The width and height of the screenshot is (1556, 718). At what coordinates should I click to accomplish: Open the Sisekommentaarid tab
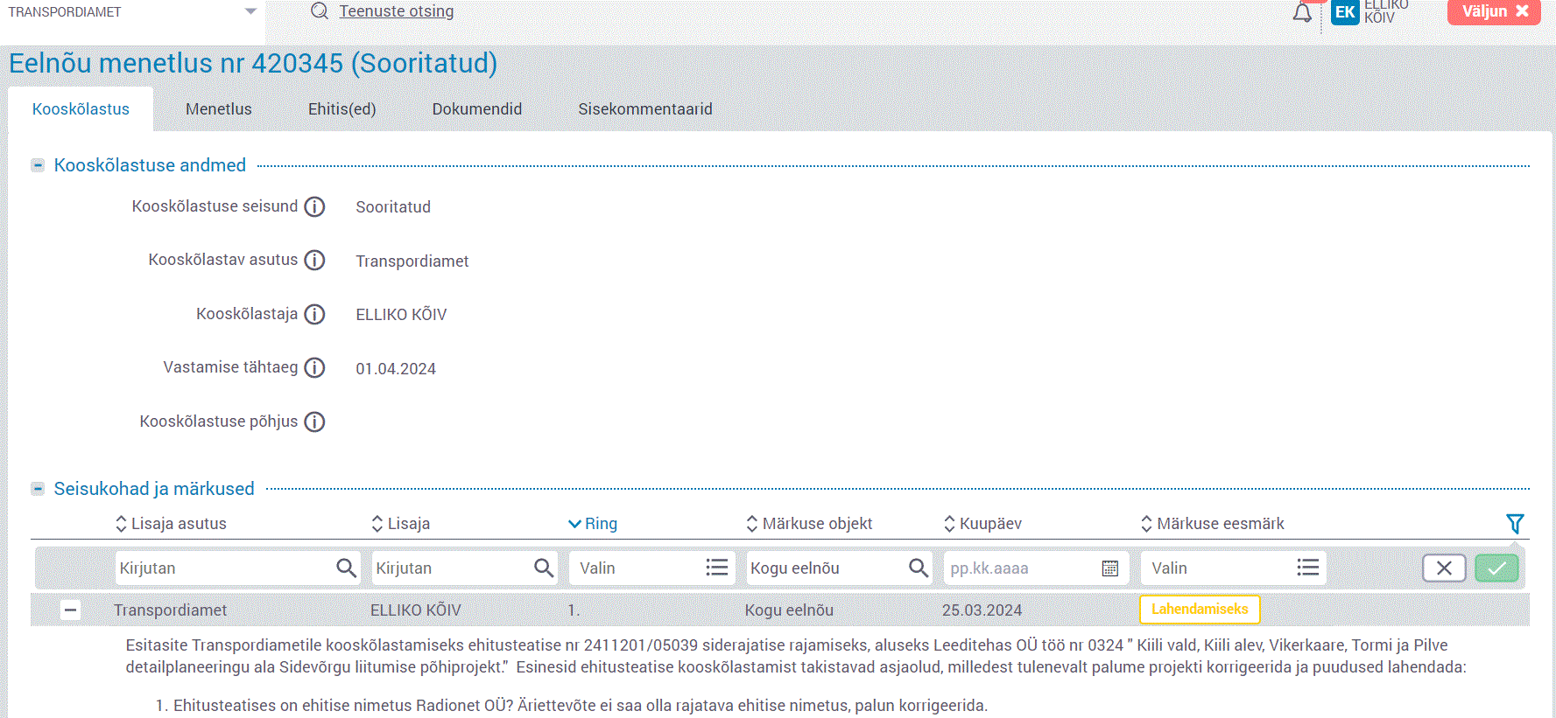point(645,109)
